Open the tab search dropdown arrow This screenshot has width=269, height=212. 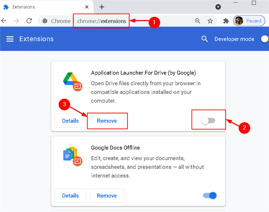click(218, 7)
